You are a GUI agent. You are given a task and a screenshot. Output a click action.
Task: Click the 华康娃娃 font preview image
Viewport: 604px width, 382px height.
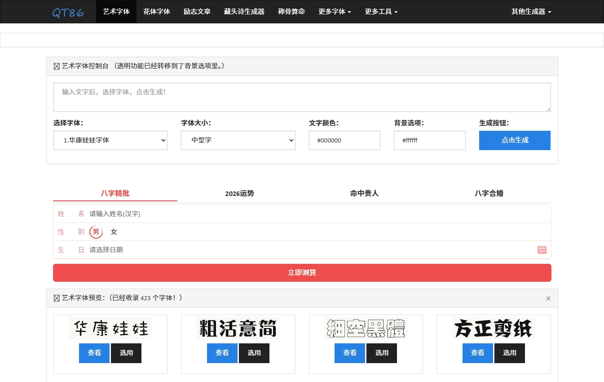point(110,328)
